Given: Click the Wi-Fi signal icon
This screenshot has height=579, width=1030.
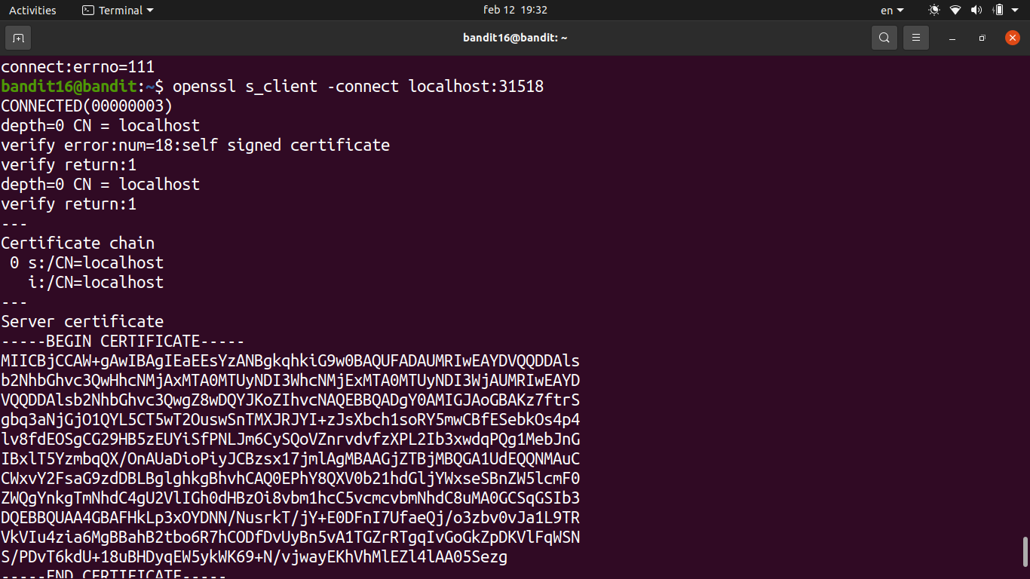Looking at the screenshot, I should (955, 11).
